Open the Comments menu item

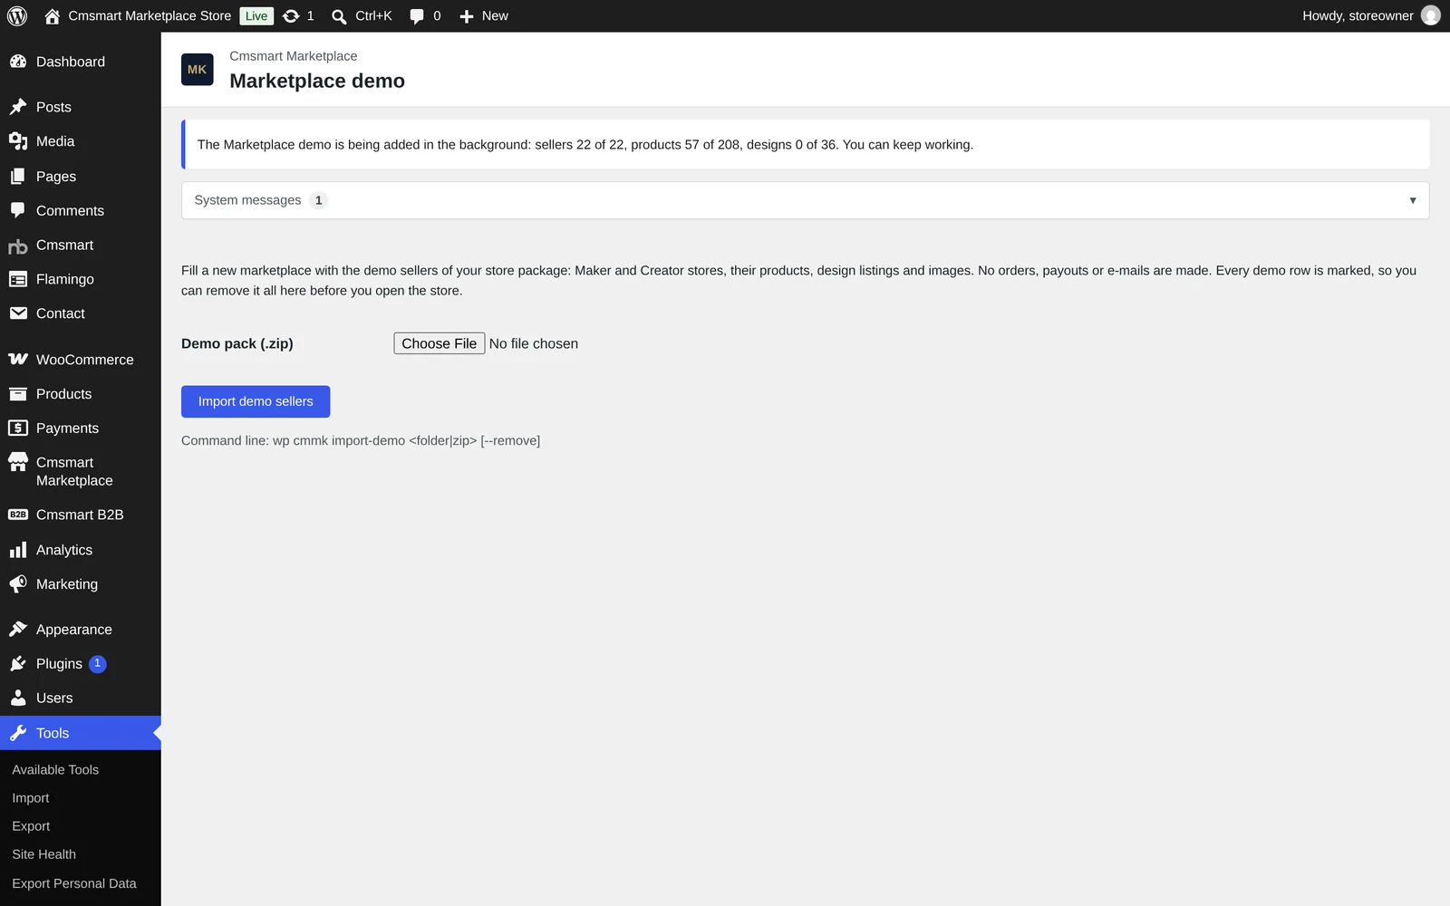click(x=81, y=211)
